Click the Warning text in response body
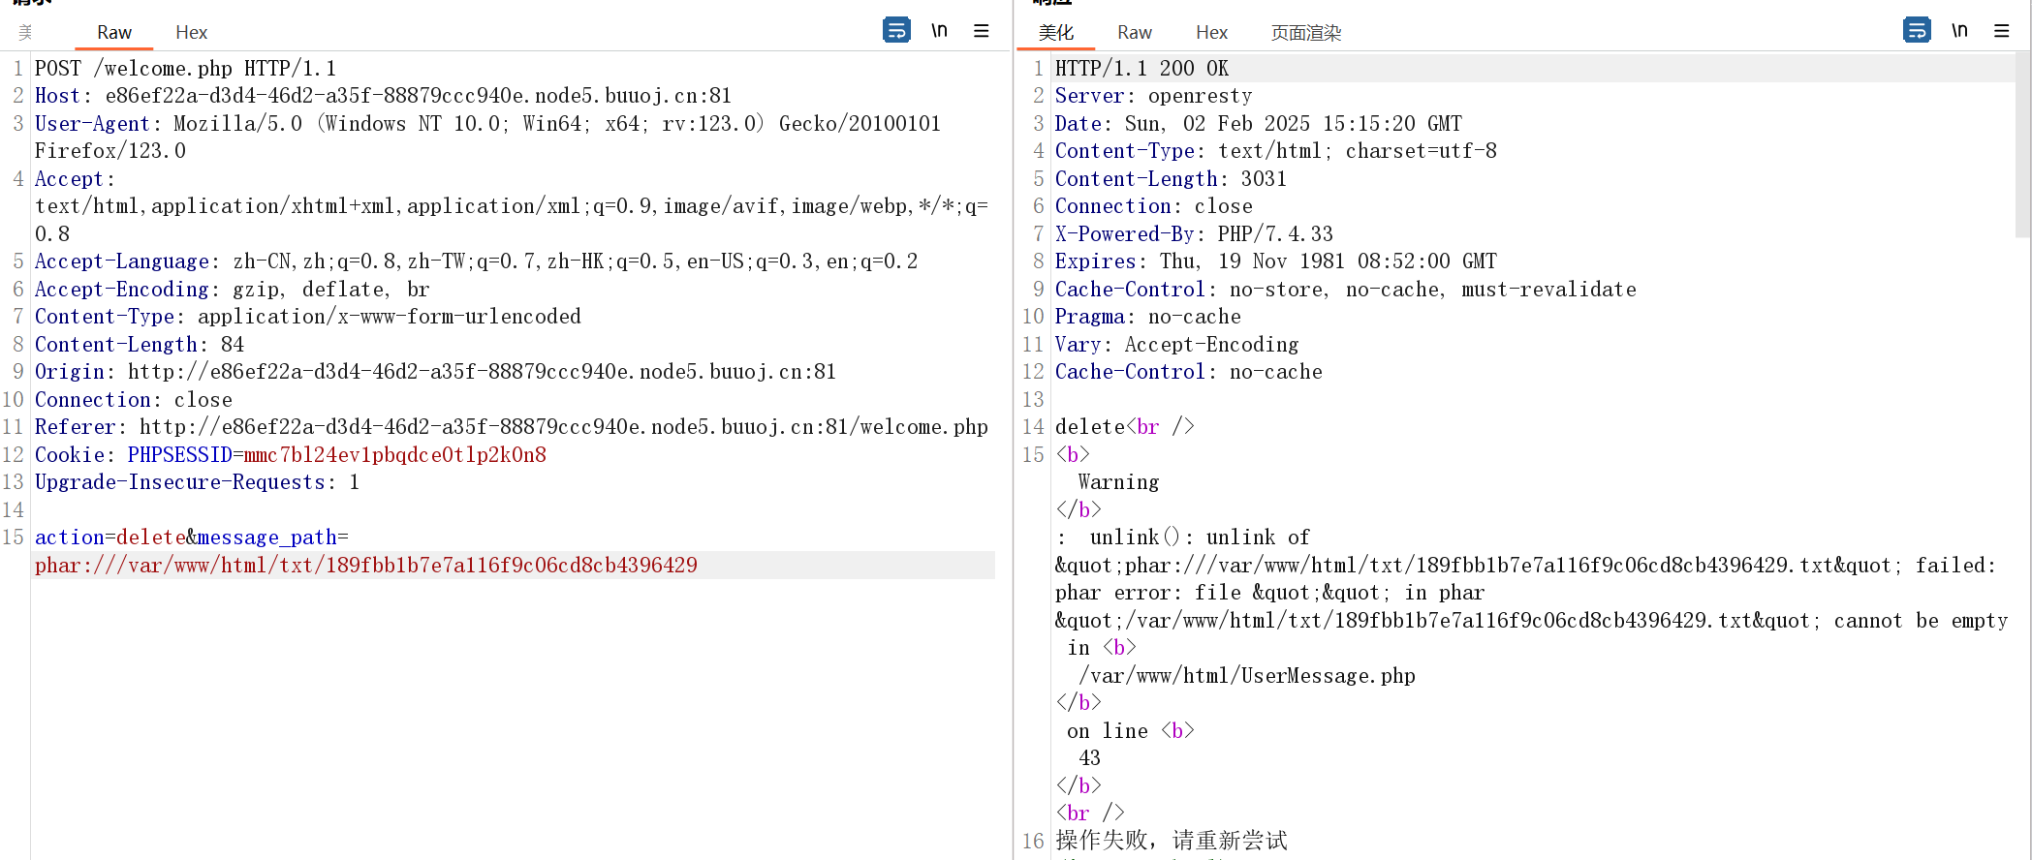This screenshot has height=860, width=2032. pyautogui.click(x=1118, y=482)
